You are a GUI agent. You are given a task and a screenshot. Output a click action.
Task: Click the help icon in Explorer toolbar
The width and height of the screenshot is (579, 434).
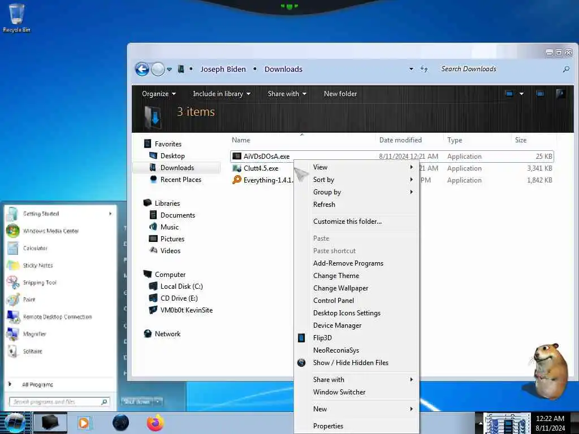pos(560,93)
